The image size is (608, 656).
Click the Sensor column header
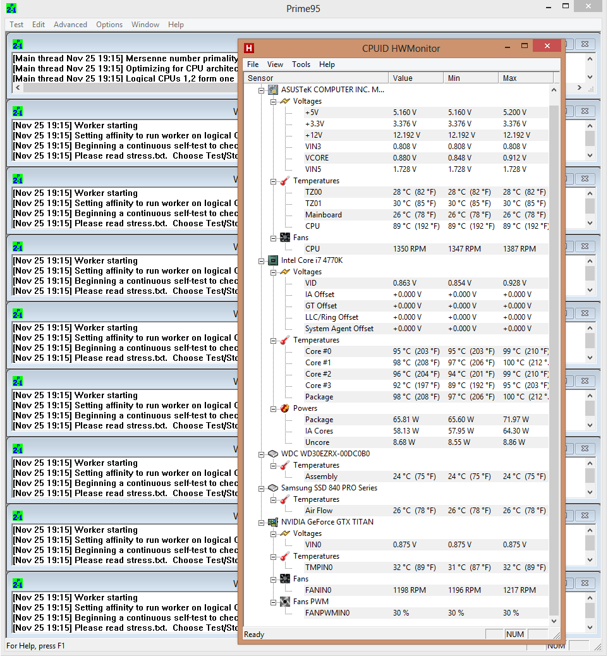coord(316,78)
